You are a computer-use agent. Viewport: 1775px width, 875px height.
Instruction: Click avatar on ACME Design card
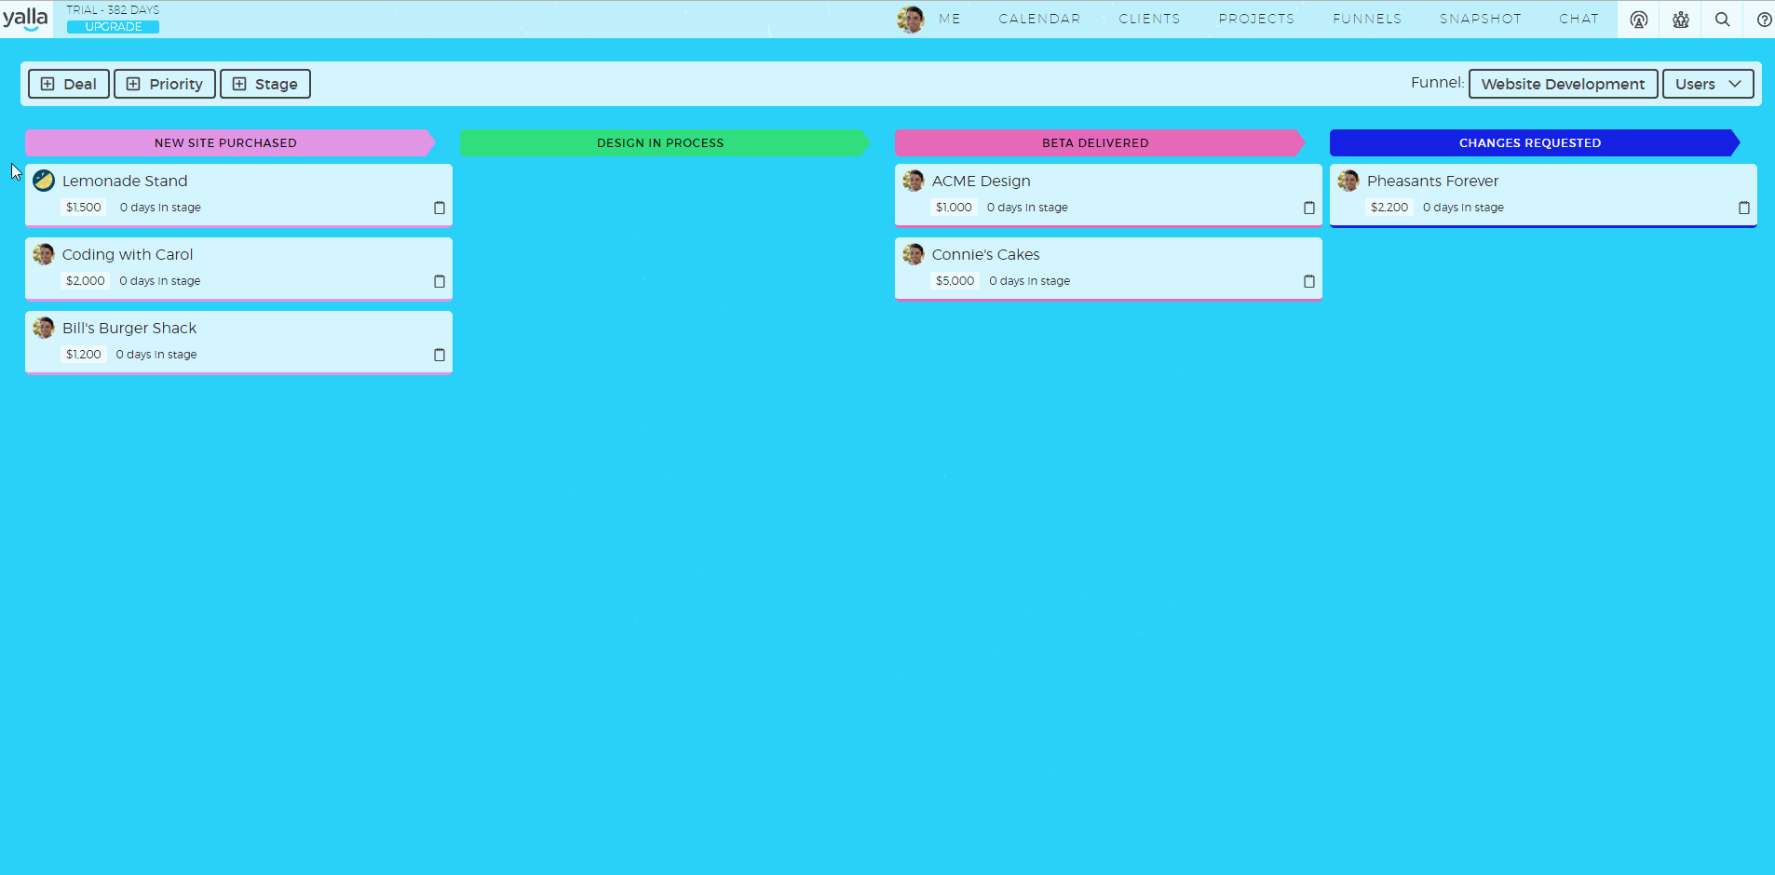[914, 181]
